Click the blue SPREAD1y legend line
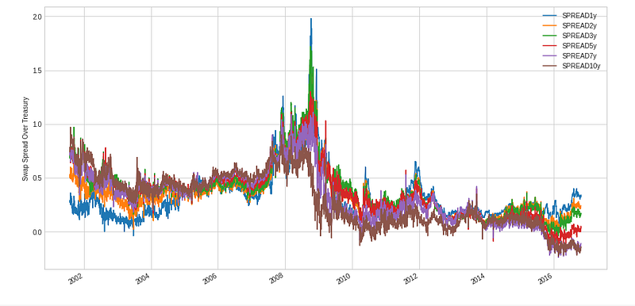Image resolution: width=635 pixels, height=306 pixels. click(x=550, y=16)
